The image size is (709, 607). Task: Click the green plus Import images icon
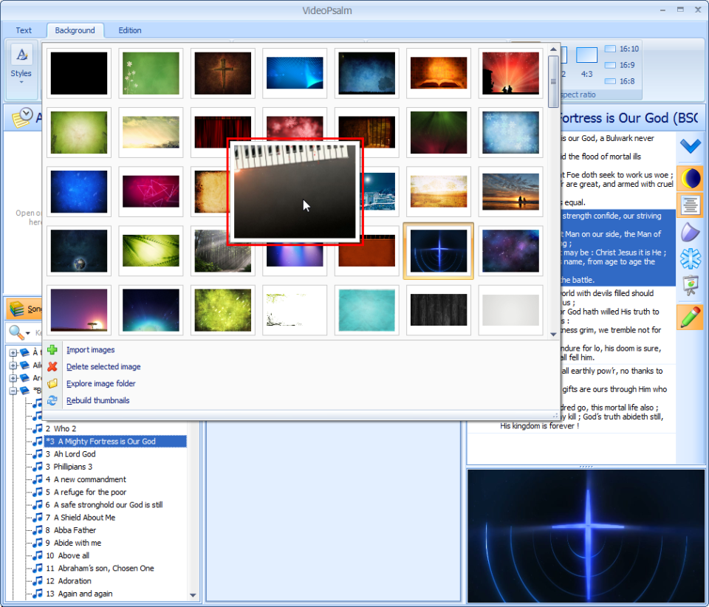click(x=52, y=349)
